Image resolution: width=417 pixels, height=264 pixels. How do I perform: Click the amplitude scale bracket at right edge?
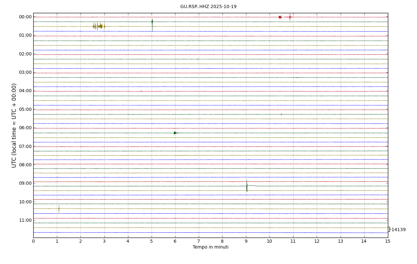[x=389, y=230]
